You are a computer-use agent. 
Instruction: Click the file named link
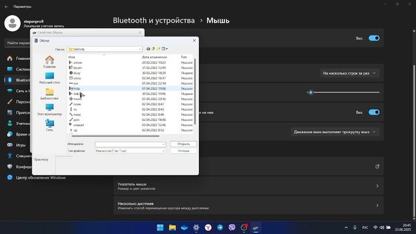pyautogui.click(x=76, y=94)
